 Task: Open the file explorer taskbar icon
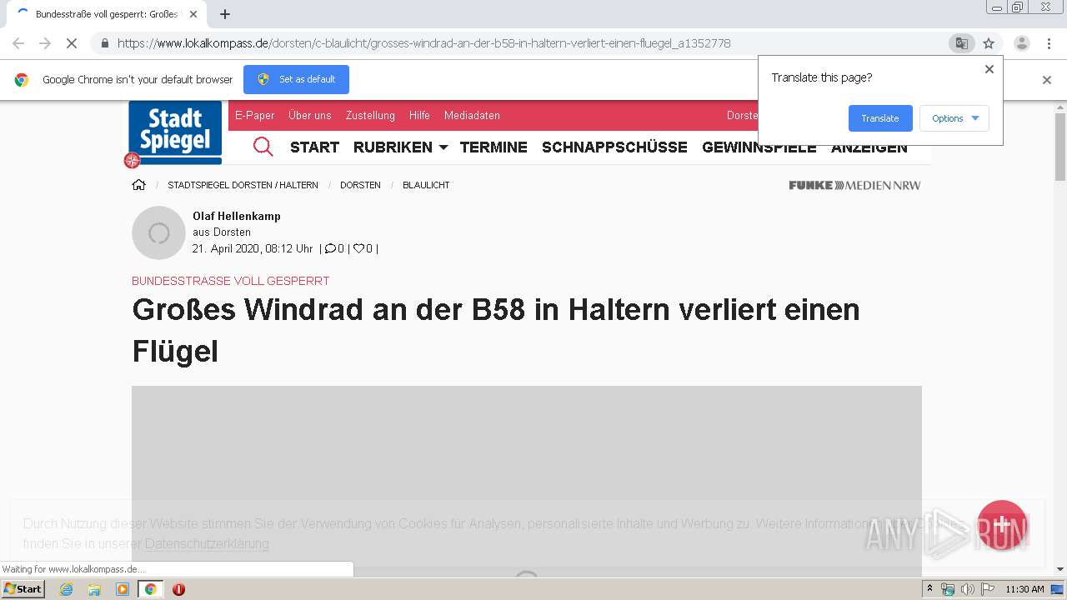click(94, 589)
